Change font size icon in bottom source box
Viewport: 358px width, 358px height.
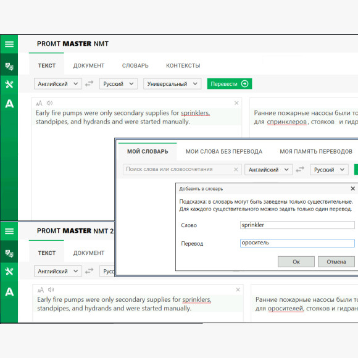coord(41,290)
